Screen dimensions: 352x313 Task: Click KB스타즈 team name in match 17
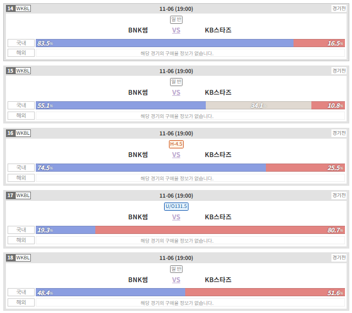[x=218, y=217]
